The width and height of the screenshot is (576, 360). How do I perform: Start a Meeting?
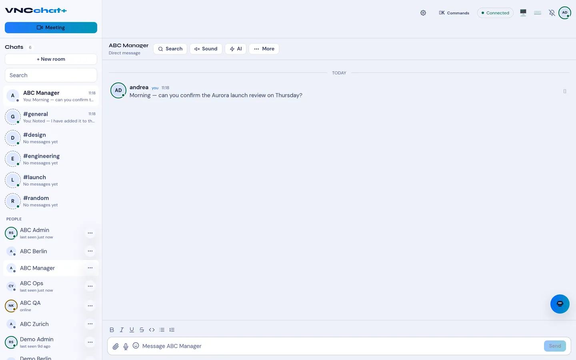coord(51,28)
